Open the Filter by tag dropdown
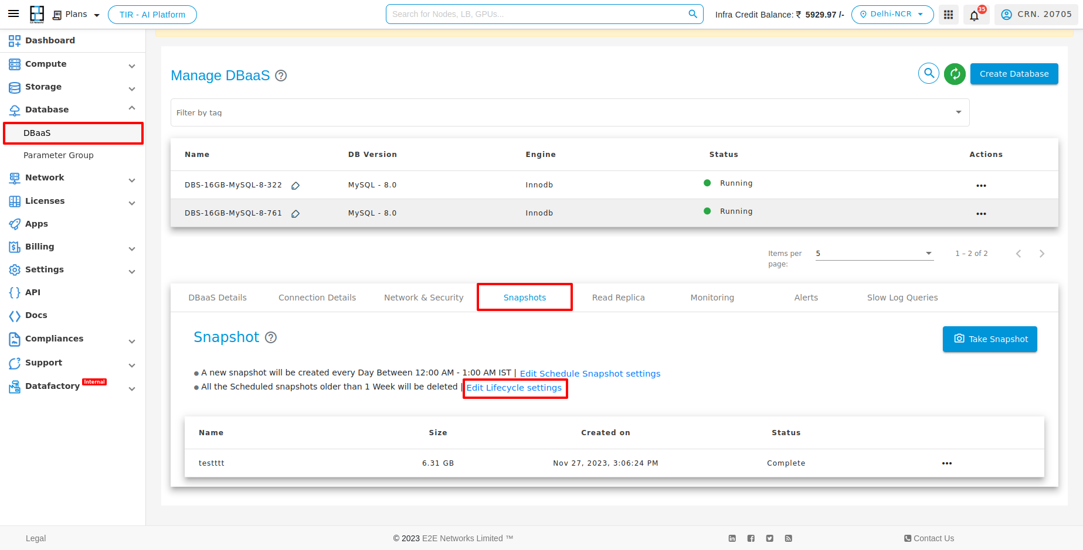Screen dimensions: 1083x550 point(570,112)
